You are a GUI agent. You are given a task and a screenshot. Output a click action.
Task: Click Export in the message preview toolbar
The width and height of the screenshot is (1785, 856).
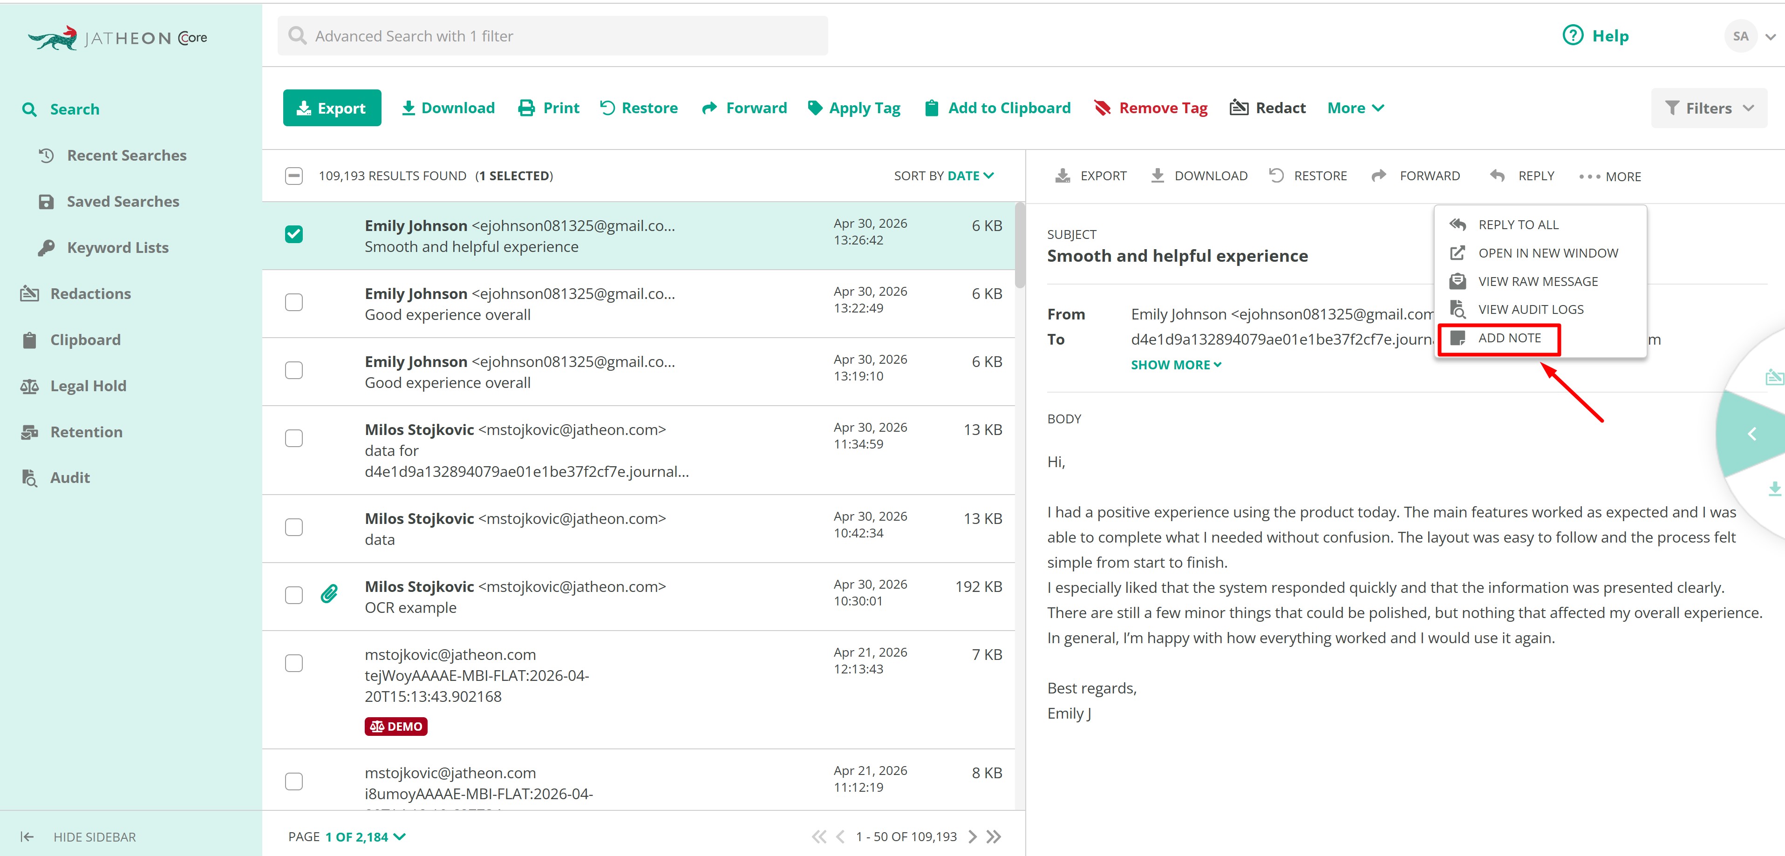(1090, 176)
